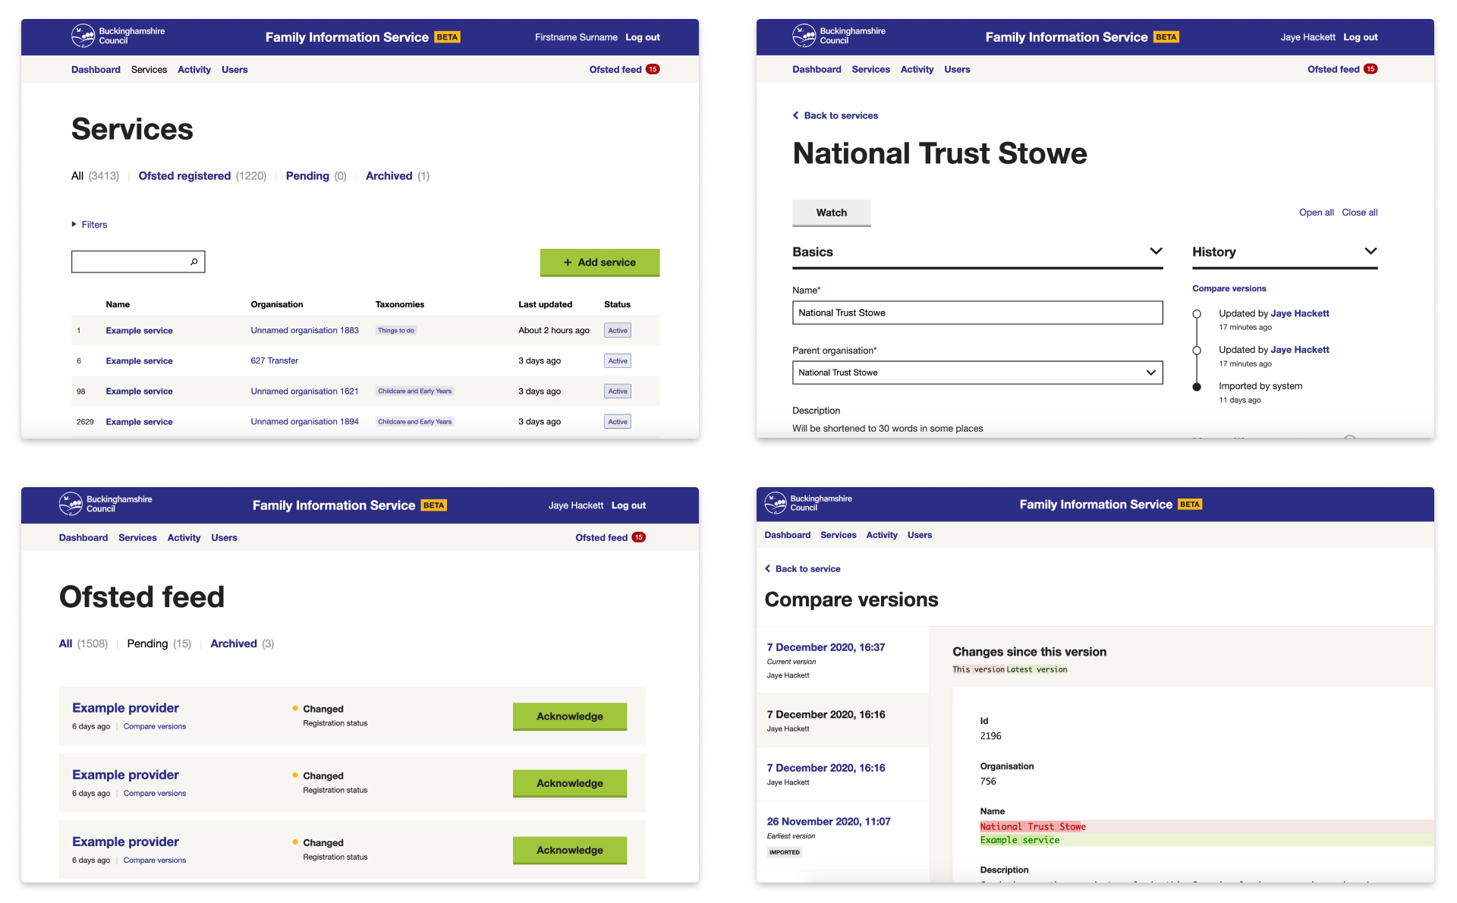The image size is (1457, 903).
Task: Select the filled Imported by system timeline marker
Action: click(1197, 387)
